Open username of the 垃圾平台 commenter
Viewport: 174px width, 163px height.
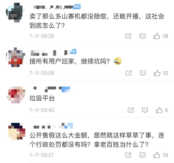coord(52,89)
